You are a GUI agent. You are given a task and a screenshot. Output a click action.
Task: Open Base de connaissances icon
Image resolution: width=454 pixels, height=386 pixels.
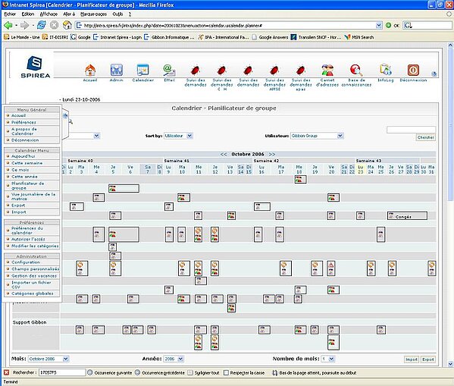tap(356, 70)
